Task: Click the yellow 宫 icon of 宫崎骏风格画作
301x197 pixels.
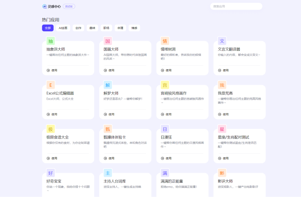Action: [165, 85]
